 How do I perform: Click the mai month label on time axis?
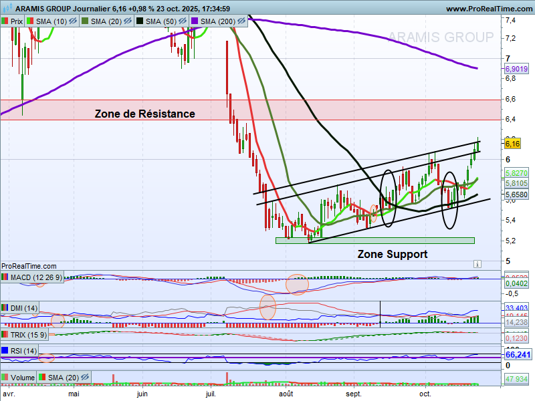(x=74, y=394)
